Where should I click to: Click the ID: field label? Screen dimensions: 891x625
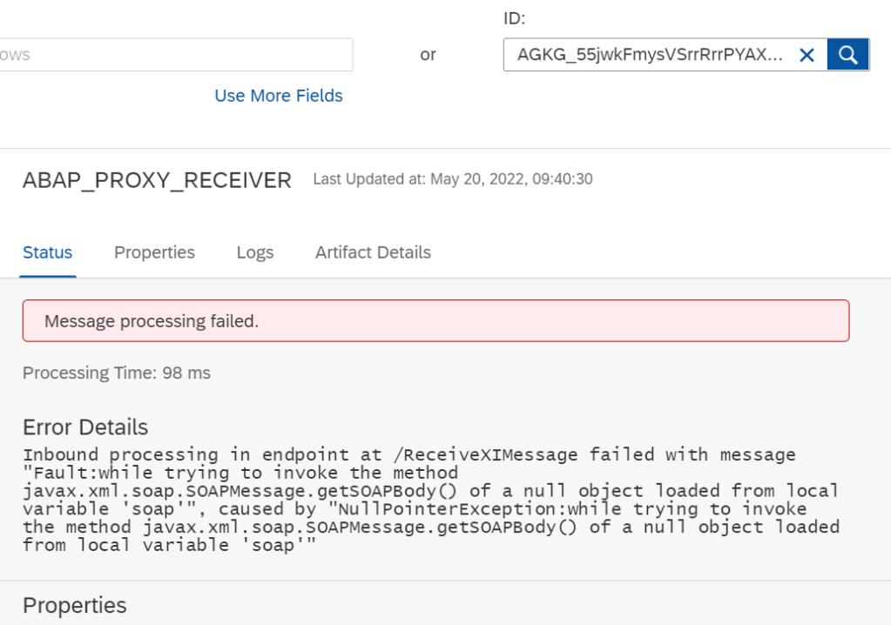coord(515,18)
